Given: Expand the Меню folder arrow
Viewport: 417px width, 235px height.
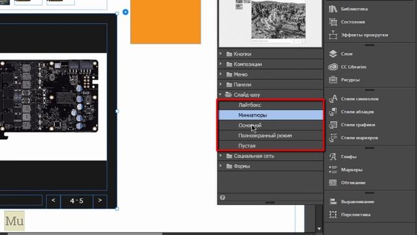Looking at the screenshot, I should tap(220, 74).
